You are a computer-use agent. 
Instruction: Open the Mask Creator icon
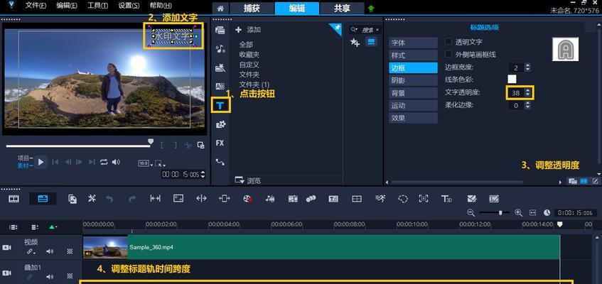click(x=403, y=199)
